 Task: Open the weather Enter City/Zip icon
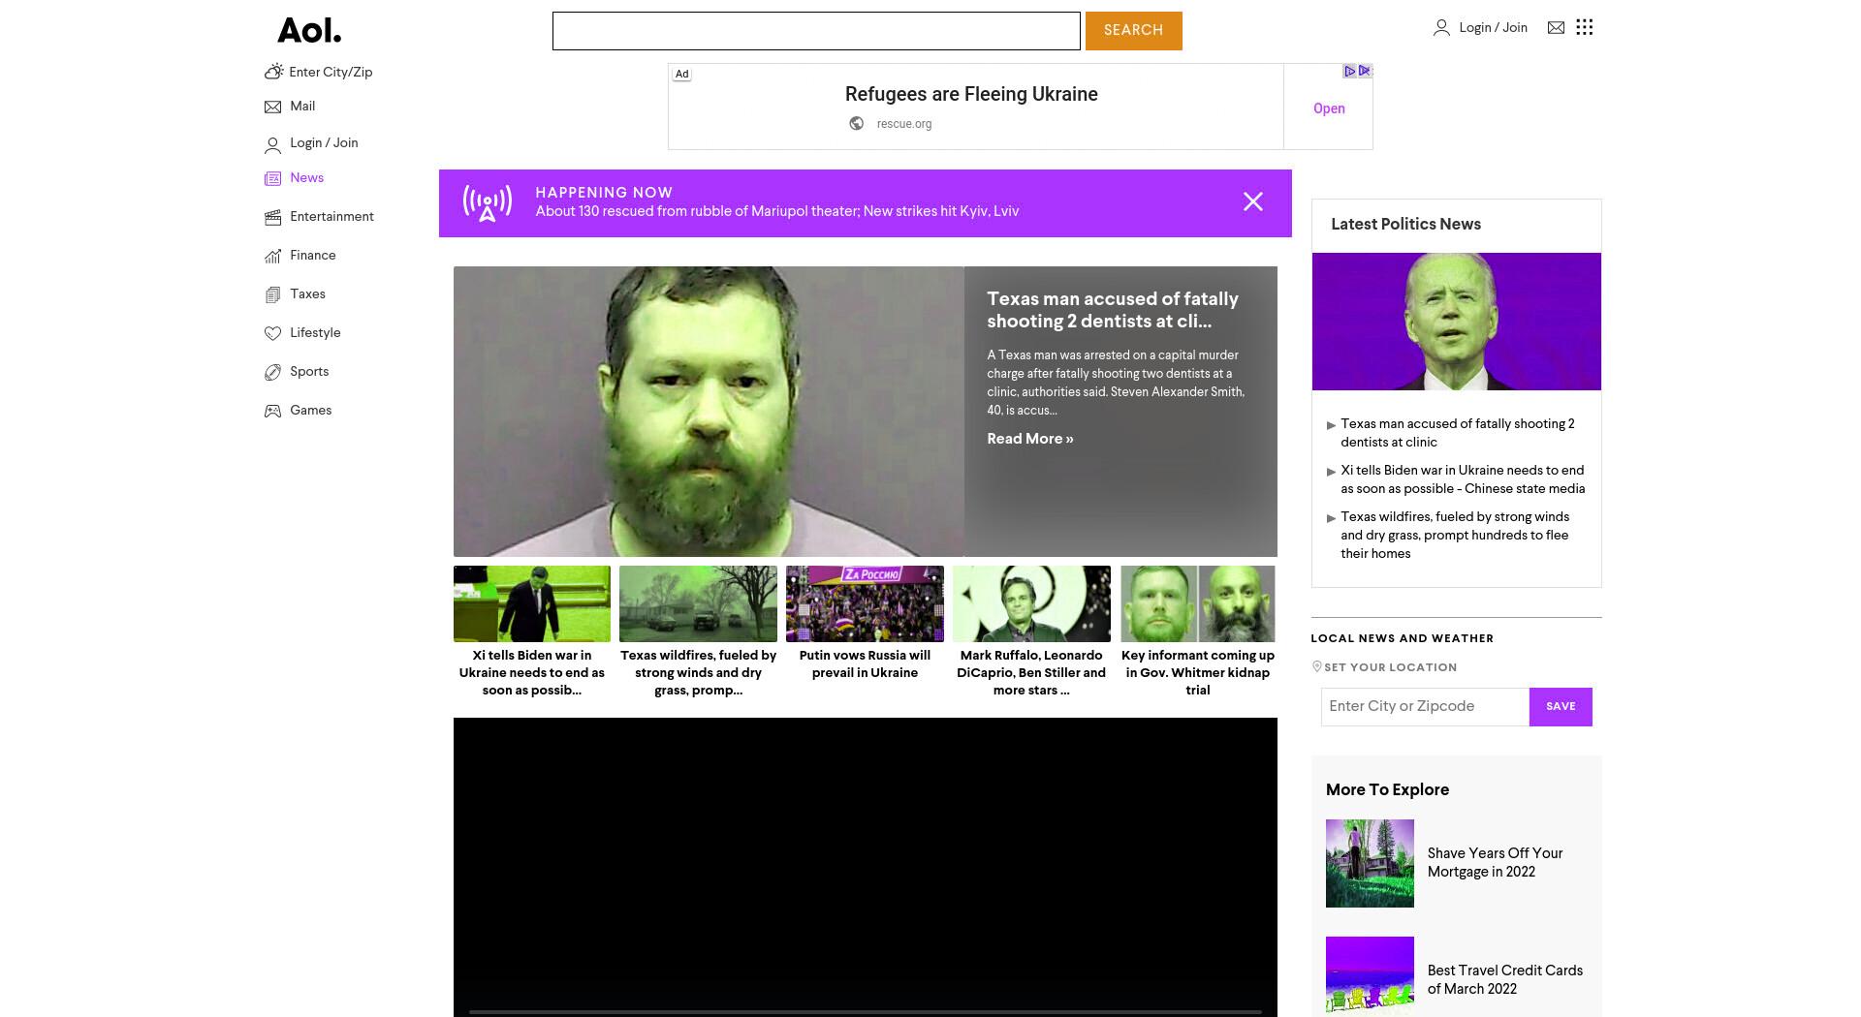click(273, 72)
